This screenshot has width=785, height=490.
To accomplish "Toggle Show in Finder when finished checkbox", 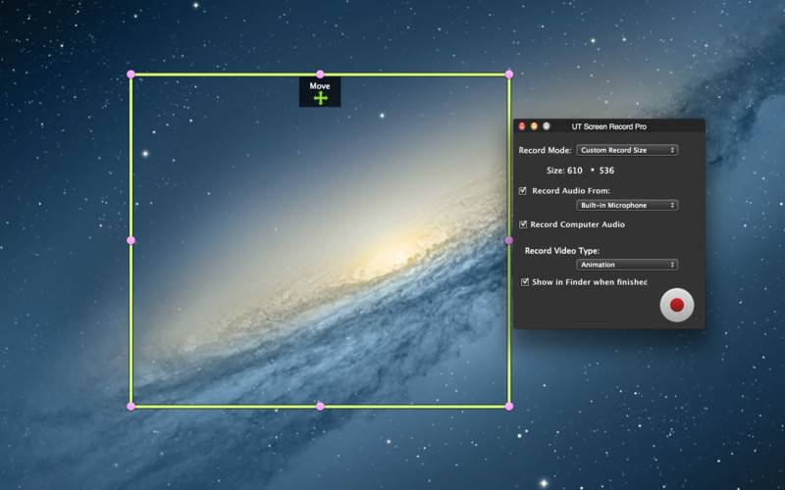I will 525,282.
